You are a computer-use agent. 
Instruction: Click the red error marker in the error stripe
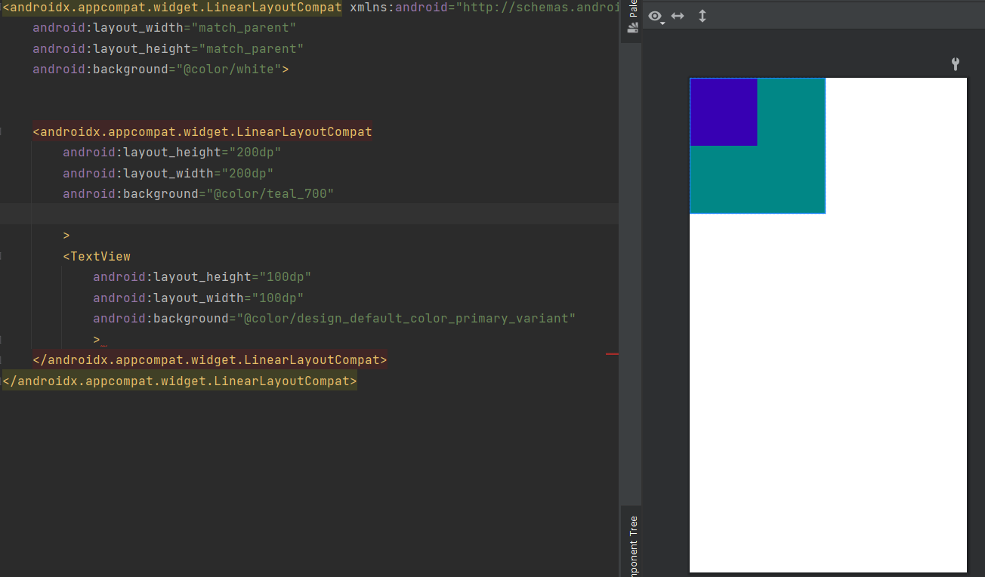[612, 353]
